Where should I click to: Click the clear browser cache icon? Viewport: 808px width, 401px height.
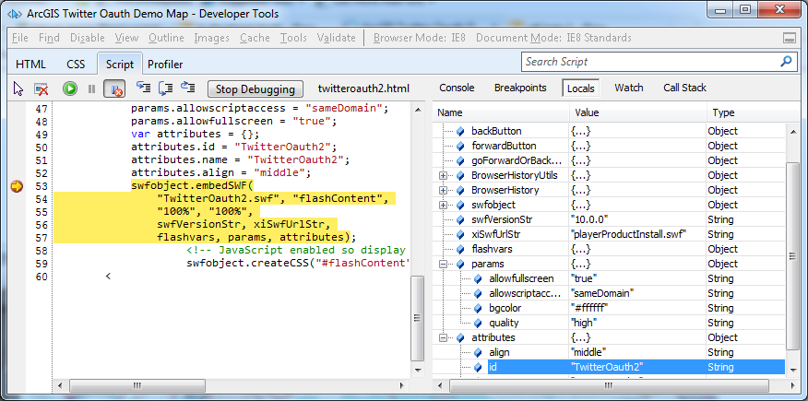(x=42, y=89)
